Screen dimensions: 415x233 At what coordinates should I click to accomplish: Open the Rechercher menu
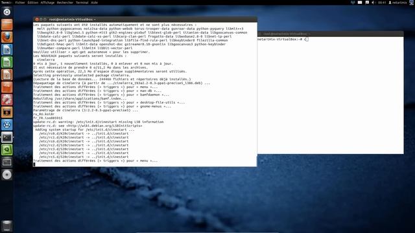click(65, 3)
